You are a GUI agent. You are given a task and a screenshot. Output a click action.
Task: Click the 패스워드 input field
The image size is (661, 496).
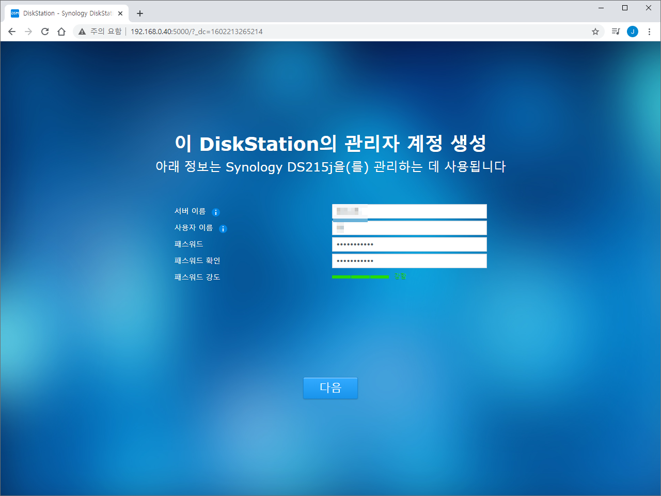pyautogui.click(x=410, y=244)
